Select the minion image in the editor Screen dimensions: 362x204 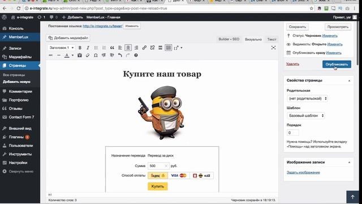(x=161, y=113)
